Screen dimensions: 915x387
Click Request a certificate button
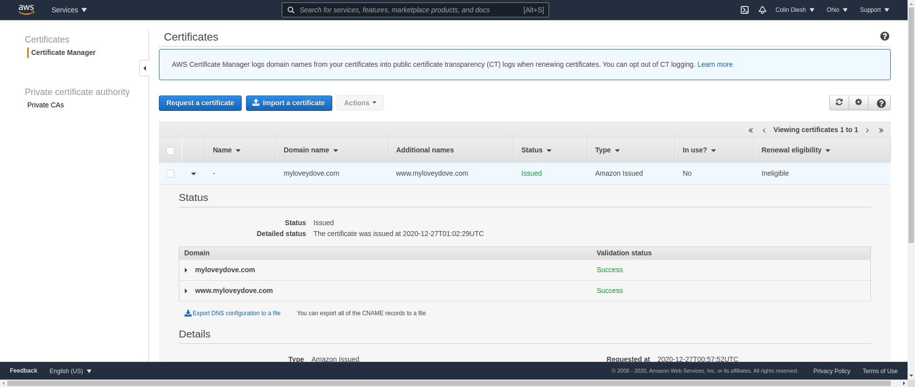[x=200, y=103]
